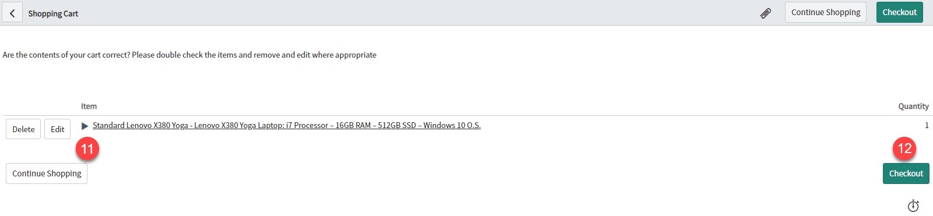Click the Quantity column header
The image size is (933, 216).
tap(913, 106)
